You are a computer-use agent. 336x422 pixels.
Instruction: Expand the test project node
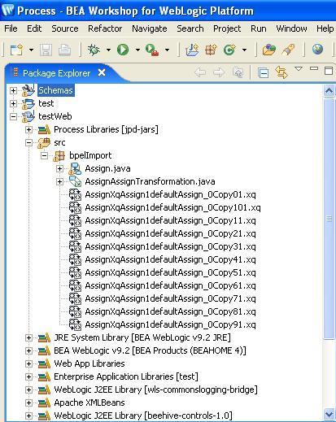click(13, 103)
